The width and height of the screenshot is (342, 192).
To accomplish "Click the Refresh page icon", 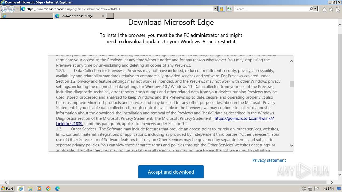I will (x=229, y=9).
